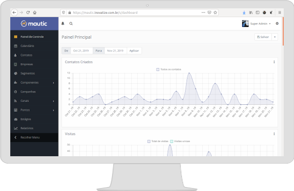Click the Oct 21, 2019 start date field
This screenshot has height=191, width=294.
coord(82,50)
